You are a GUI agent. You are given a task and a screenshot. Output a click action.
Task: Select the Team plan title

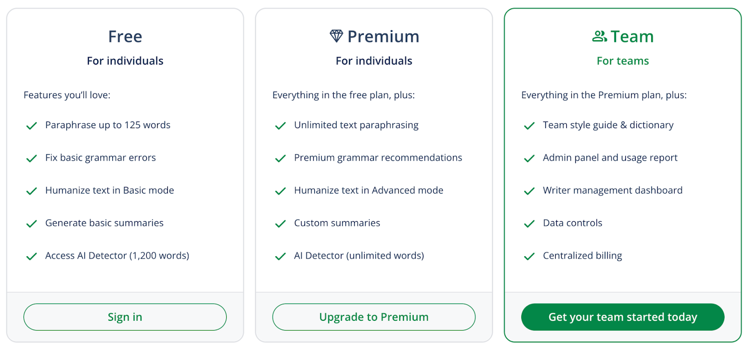click(x=632, y=36)
